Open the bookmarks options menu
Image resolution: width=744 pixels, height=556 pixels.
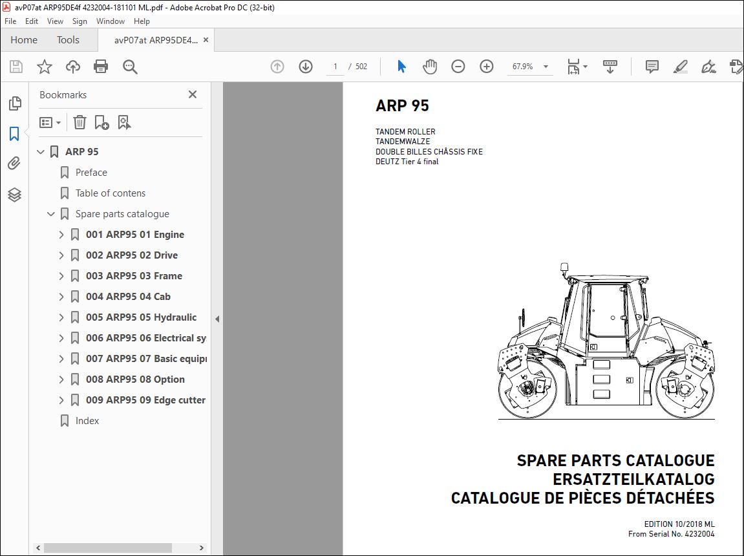[x=50, y=122]
